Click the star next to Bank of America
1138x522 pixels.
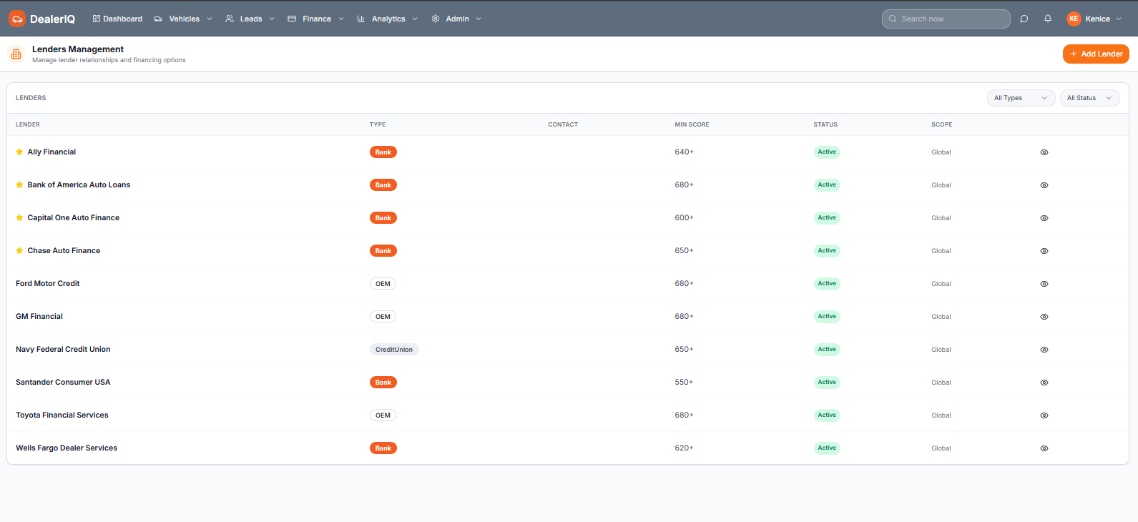[19, 184]
